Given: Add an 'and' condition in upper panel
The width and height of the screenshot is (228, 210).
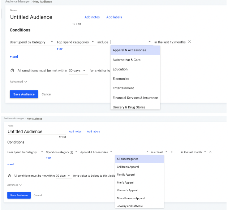Looking at the screenshot, I should tap(14, 57).
